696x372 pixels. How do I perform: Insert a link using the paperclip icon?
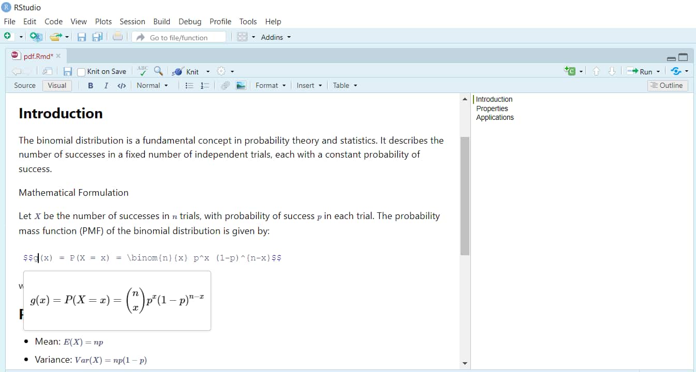point(225,85)
